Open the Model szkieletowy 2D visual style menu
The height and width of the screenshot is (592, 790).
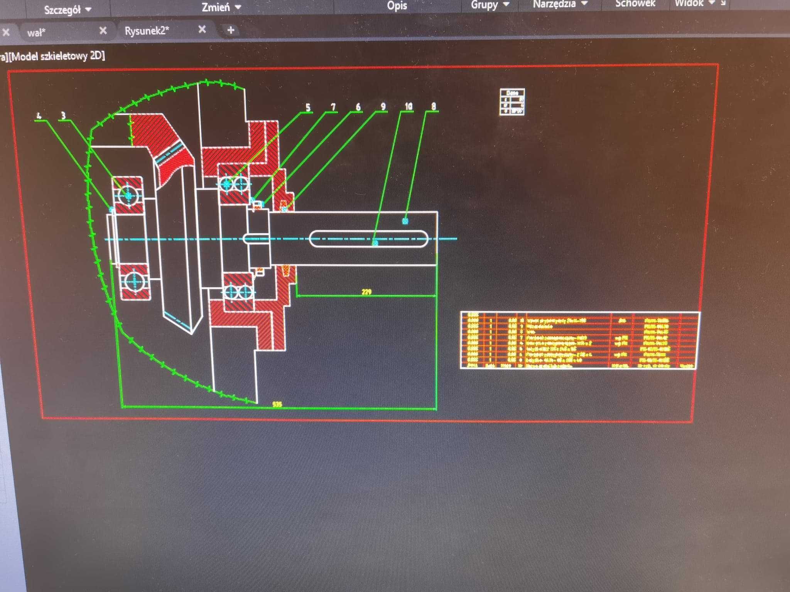[x=57, y=56]
